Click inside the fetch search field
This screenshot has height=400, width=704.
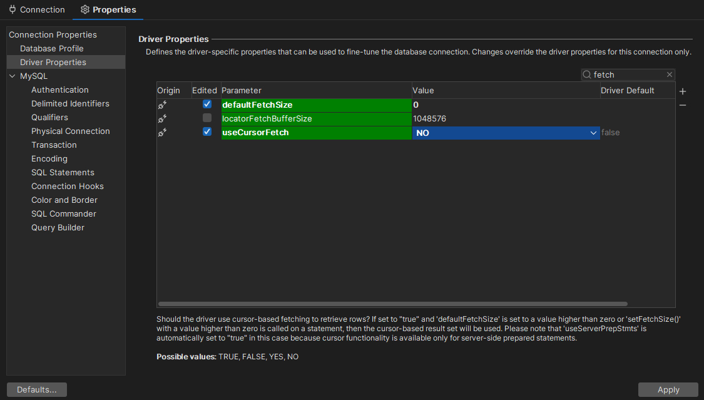626,74
